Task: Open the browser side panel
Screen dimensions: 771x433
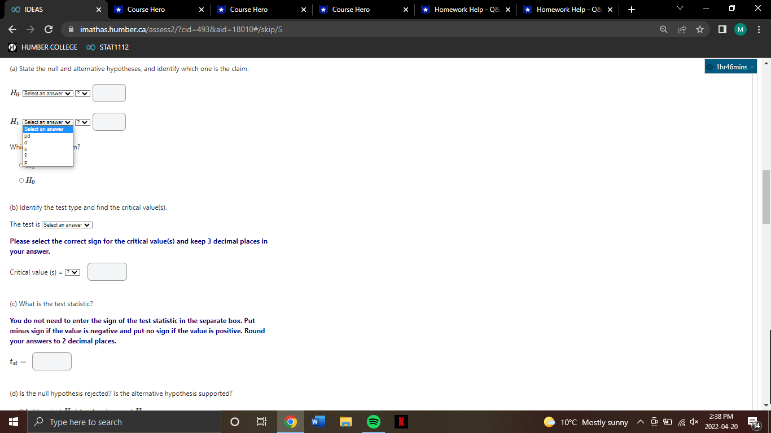Action: [x=722, y=29]
